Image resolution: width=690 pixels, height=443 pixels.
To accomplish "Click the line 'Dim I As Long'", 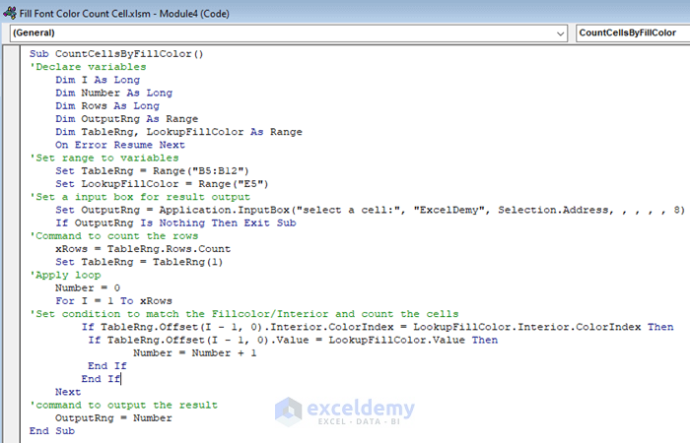I will coord(98,80).
